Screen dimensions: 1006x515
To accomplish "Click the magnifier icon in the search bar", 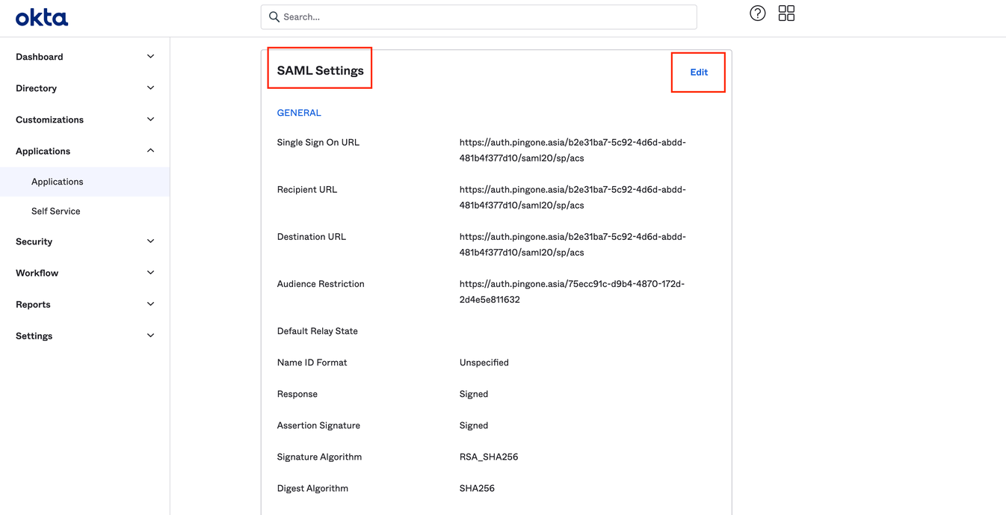I will (x=274, y=16).
